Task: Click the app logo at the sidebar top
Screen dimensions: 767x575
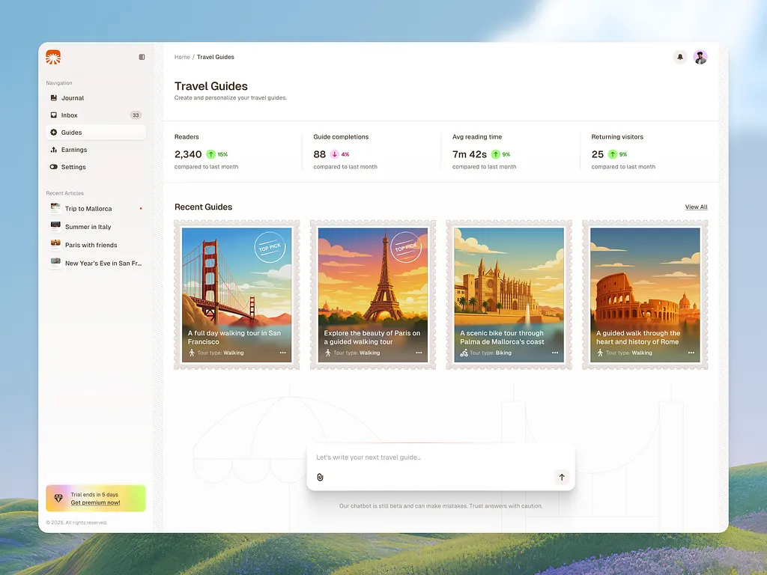Action: (x=53, y=57)
